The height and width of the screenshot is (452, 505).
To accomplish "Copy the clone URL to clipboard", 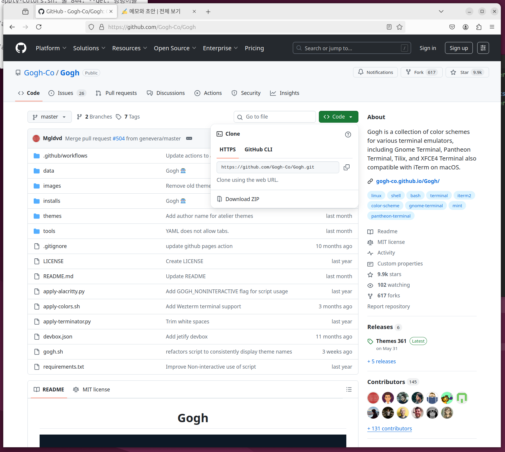I will pyautogui.click(x=347, y=167).
